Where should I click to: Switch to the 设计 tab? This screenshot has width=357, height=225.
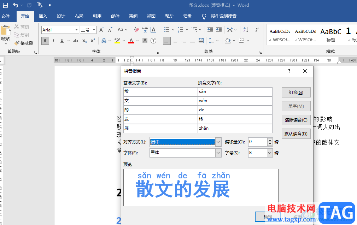click(x=61, y=16)
